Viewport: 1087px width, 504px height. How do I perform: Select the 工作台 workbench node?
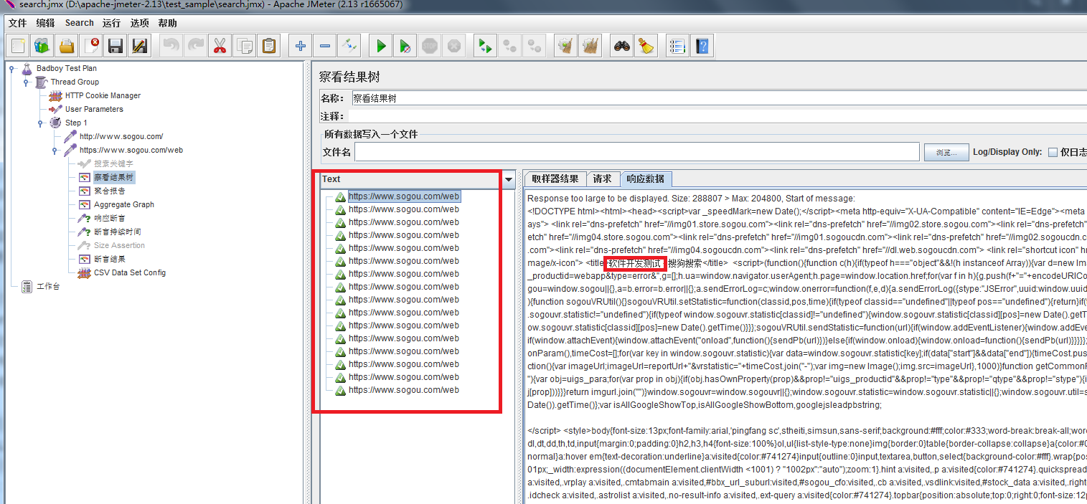point(48,287)
